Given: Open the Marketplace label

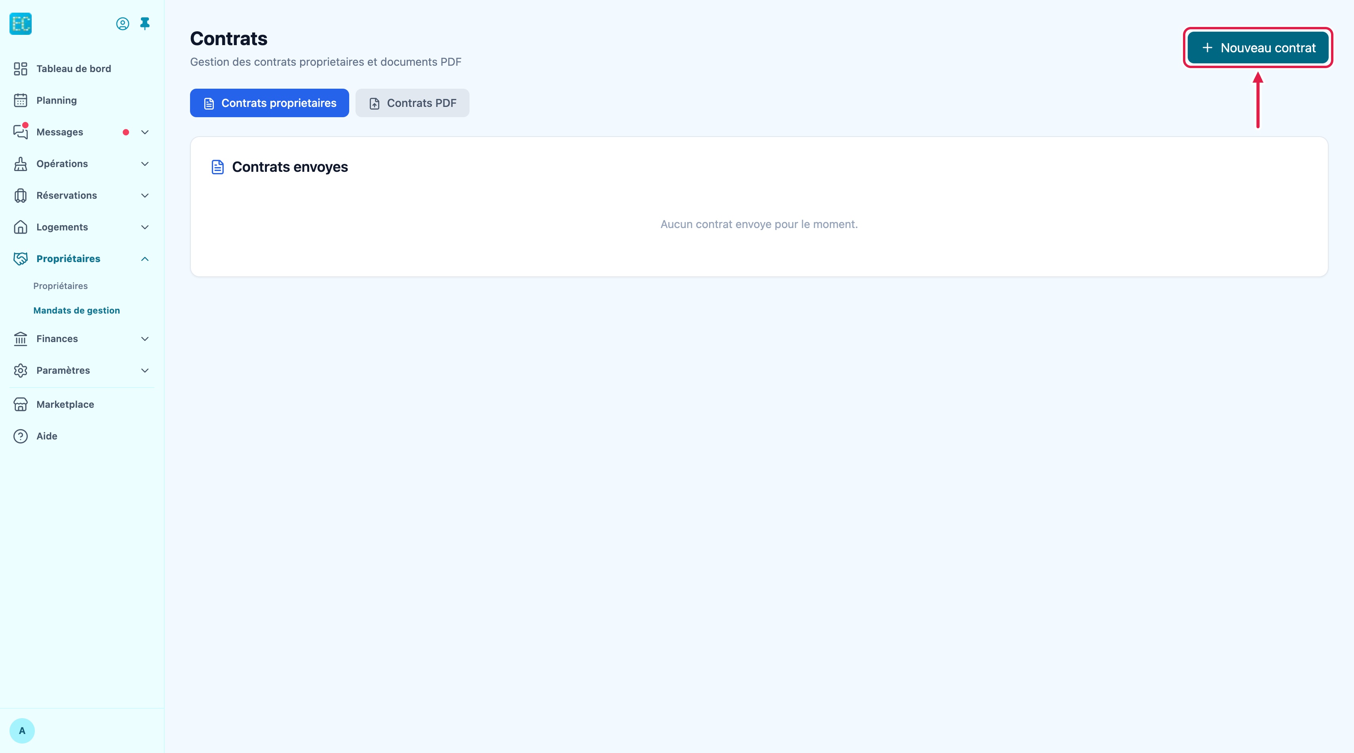Looking at the screenshot, I should coord(65,405).
